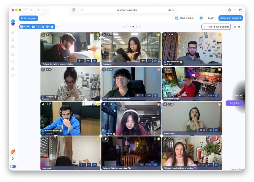Add an emoji reaction on the 'back pain' tile
This screenshot has width=254, height=182.
point(155,60)
